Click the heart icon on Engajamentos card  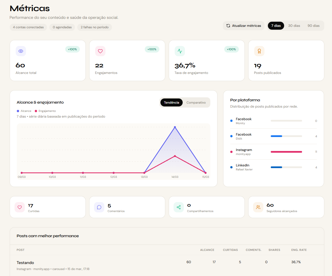[x=100, y=51]
